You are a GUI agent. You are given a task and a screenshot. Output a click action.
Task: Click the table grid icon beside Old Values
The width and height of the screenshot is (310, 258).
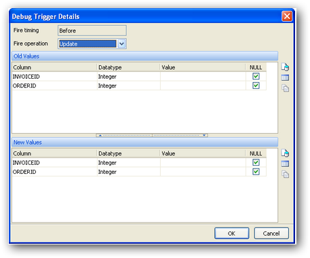point(285,77)
